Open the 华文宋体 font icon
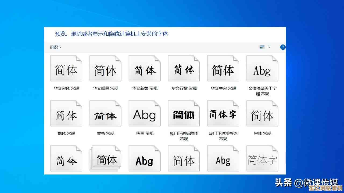 click(66, 68)
